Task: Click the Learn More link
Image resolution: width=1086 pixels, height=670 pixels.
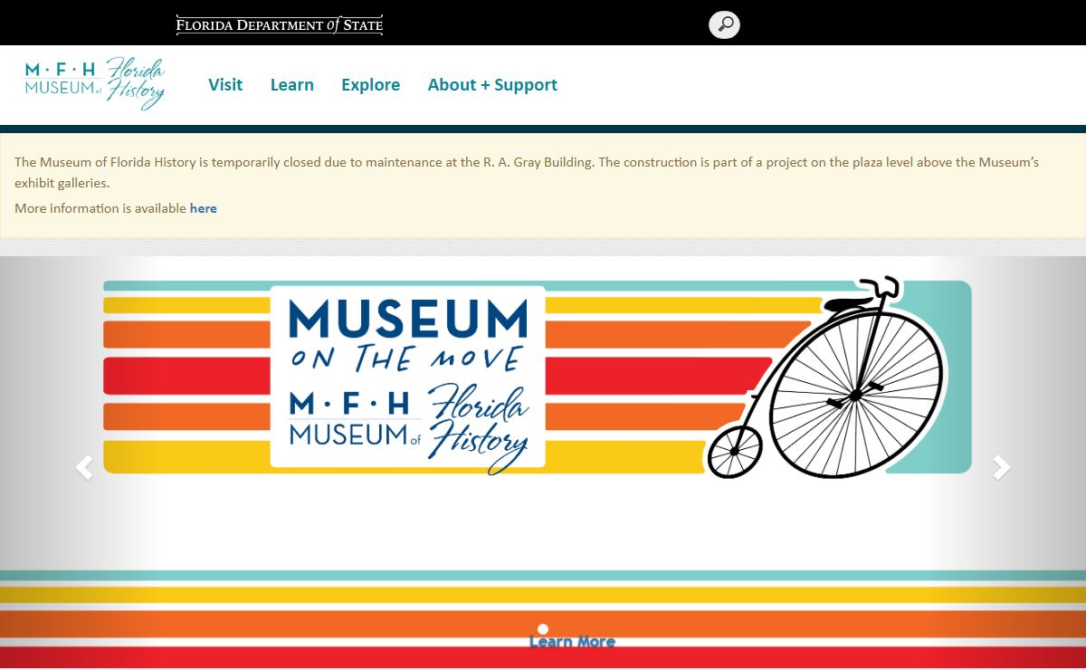Action: point(572,642)
